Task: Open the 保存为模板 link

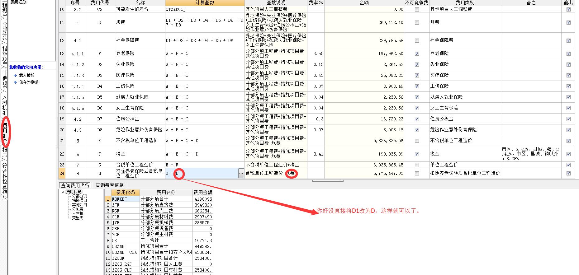Action: (29, 82)
